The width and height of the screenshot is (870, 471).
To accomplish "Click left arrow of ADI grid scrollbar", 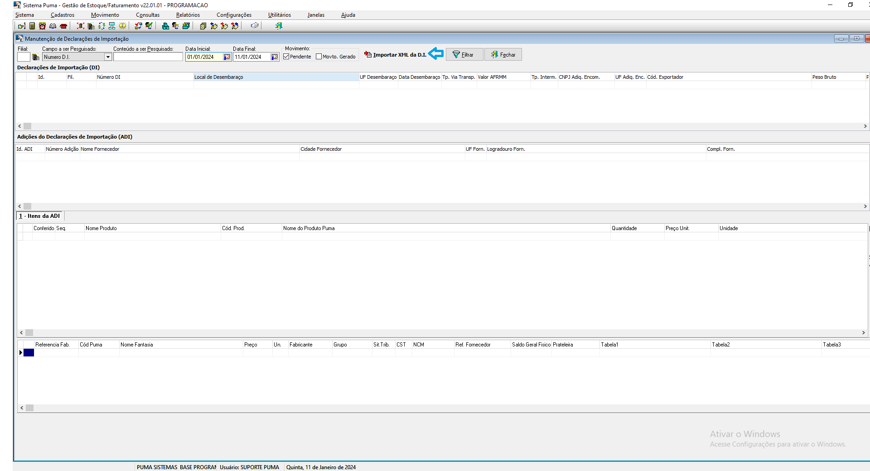I will tap(19, 207).
